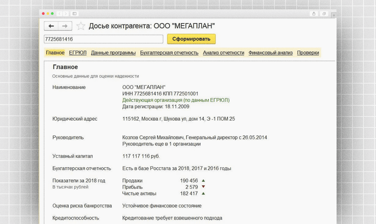
Task: Click the Прибыль row label
Action: point(132,187)
